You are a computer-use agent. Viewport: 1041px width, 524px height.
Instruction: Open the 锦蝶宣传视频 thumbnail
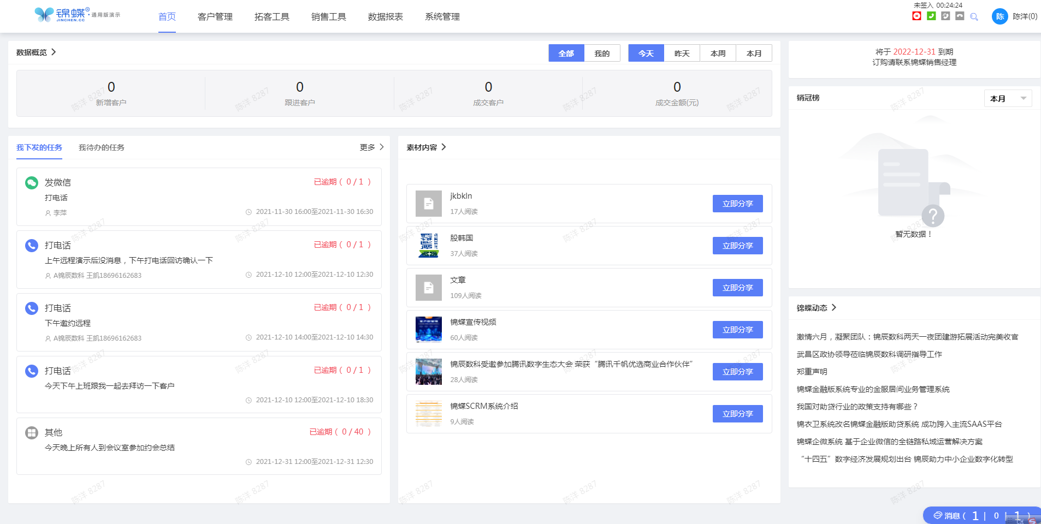[x=429, y=330]
